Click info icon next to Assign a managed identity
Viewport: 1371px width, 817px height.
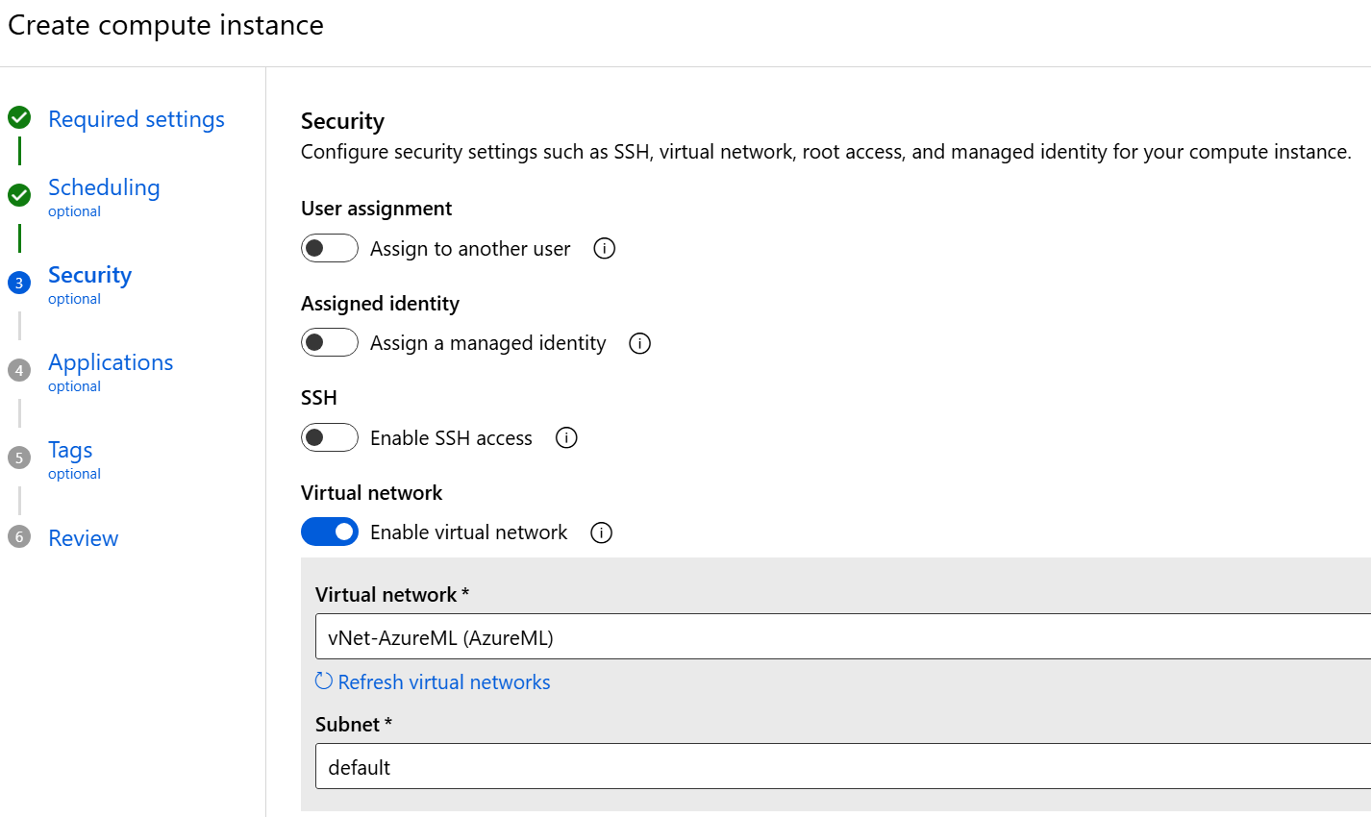[639, 343]
